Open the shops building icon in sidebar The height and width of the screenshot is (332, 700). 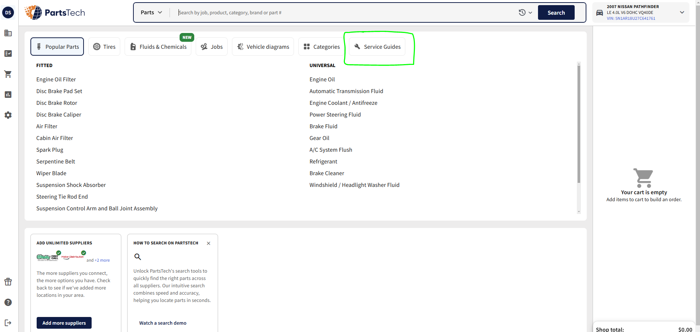[x=8, y=33]
